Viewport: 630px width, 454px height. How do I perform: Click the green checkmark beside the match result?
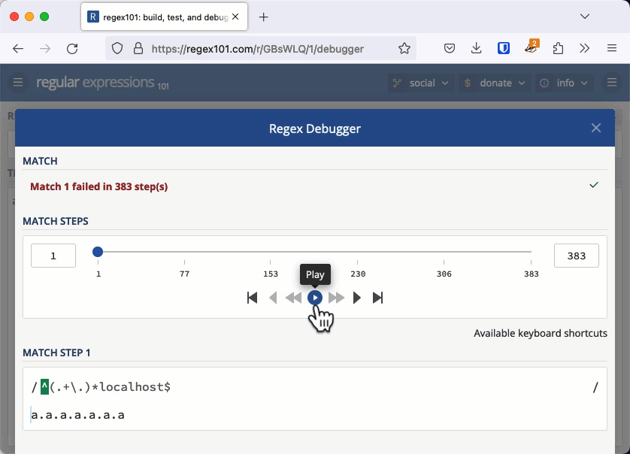(594, 184)
